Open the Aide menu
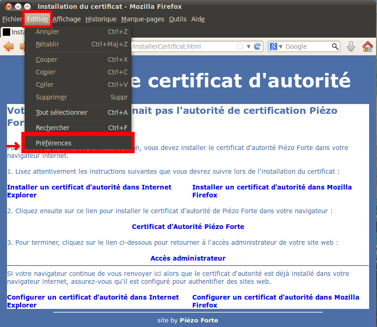This screenshot has width=377, height=327. [198, 19]
